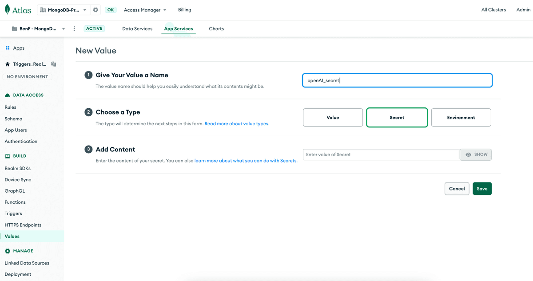The image size is (533, 281).
Task: Copy app ID icon next to Triggers_Real
Action: [53, 64]
